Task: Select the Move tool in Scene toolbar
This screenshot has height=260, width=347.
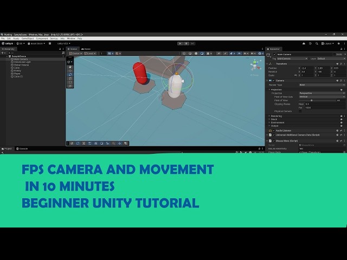Action: pyautogui.click(x=70, y=71)
